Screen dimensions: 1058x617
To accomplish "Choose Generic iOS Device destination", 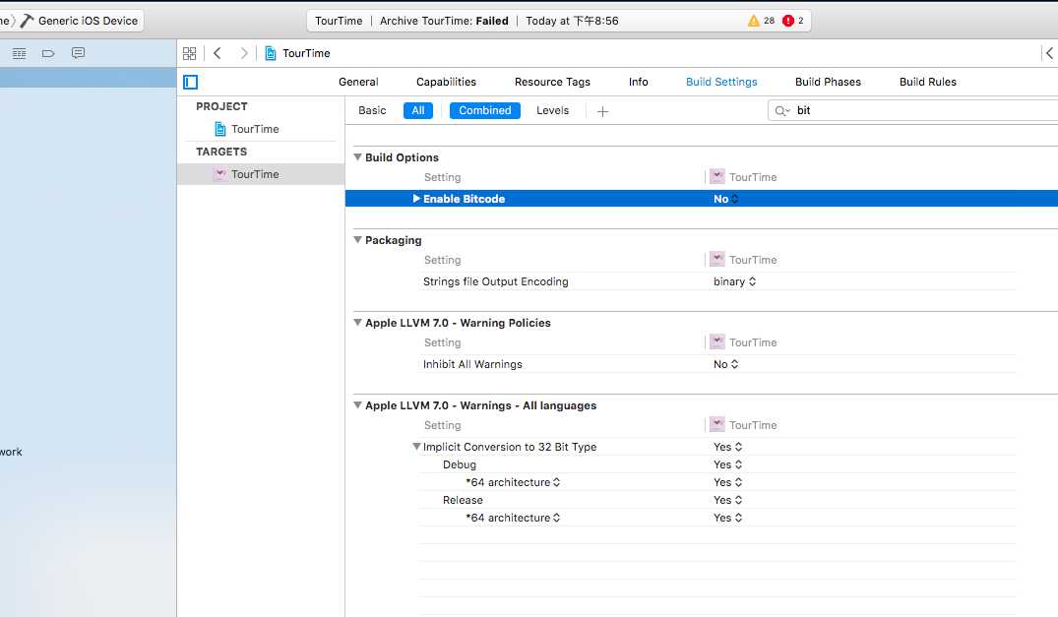I will (x=88, y=21).
